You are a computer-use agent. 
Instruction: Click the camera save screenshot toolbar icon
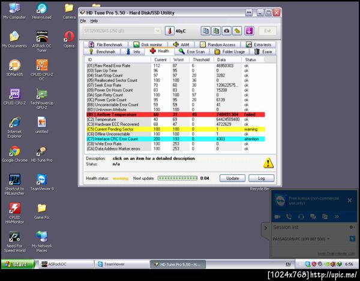coord(227,31)
